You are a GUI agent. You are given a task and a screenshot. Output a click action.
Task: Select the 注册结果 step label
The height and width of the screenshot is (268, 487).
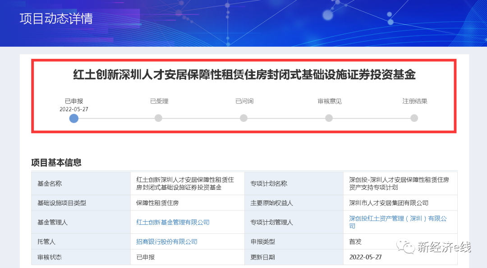(x=414, y=101)
